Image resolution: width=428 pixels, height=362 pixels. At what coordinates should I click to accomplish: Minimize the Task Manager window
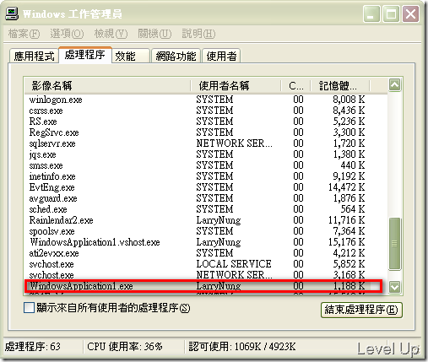tap(371, 14)
